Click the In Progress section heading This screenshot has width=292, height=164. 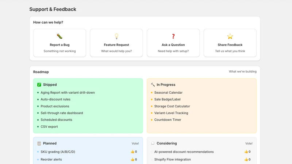[x=166, y=85]
